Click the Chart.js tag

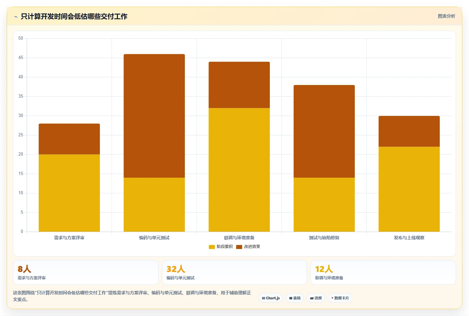(271, 298)
